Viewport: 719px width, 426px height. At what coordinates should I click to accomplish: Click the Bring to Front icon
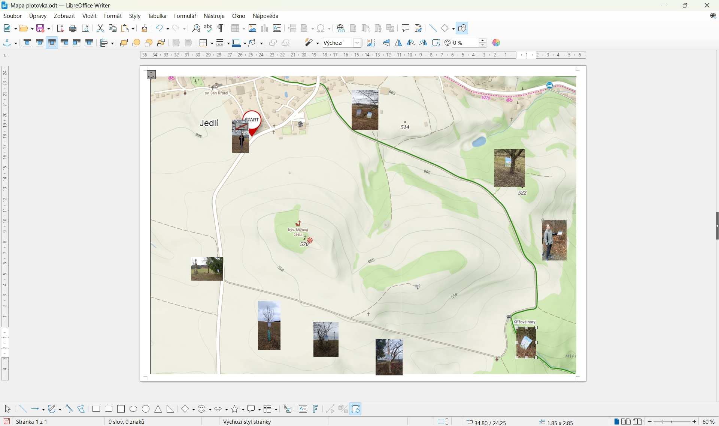124,43
